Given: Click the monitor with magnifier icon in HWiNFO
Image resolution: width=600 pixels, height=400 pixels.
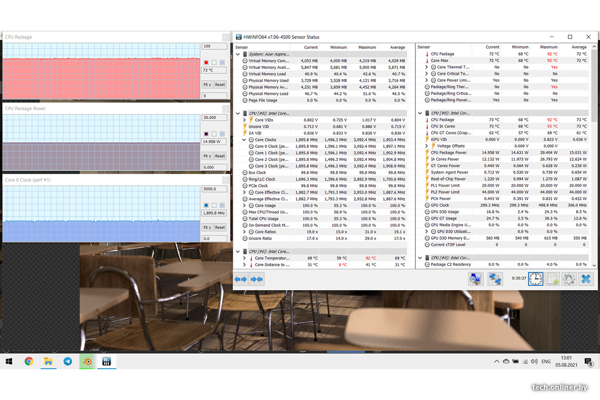Looking at the screenshot, I should (476, 278).
